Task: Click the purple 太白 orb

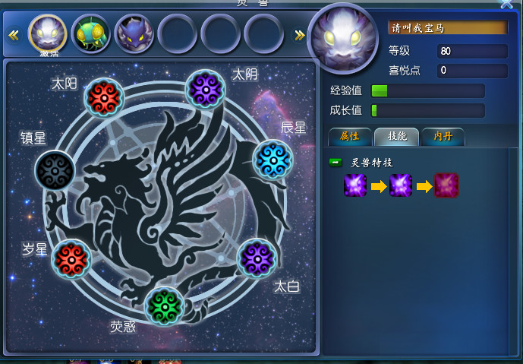Action: click(257, 258)
